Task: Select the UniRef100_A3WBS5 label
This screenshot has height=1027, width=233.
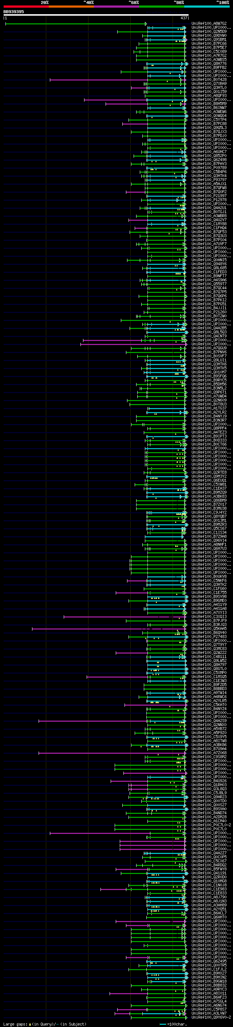Action: tap(209, 59)
